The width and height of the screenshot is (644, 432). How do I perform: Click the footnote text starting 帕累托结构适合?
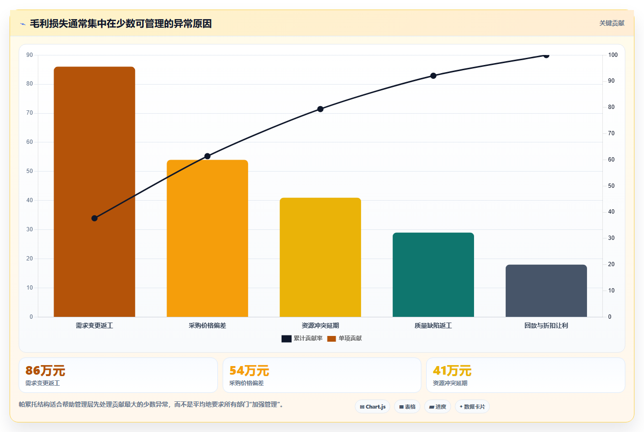(152, 404)
